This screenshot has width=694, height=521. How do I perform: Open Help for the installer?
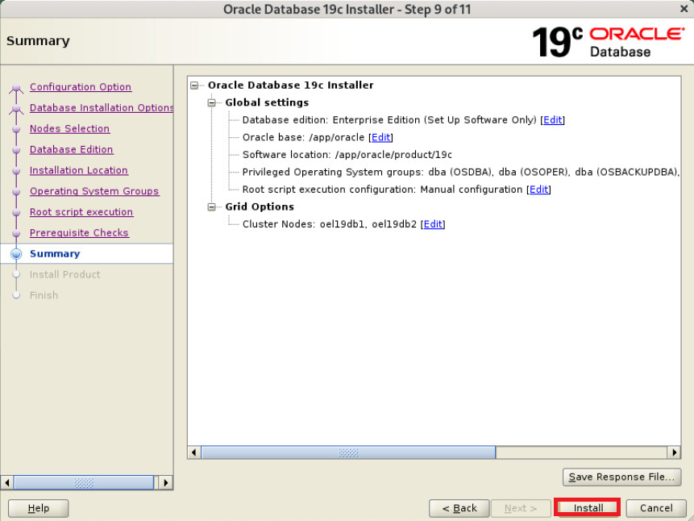39,508
